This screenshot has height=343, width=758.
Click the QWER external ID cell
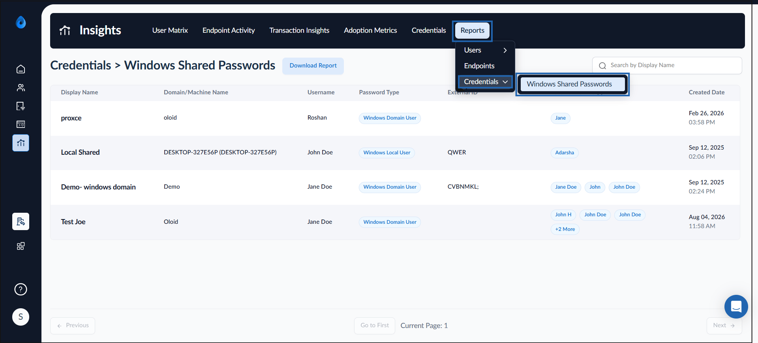[x=457, y=152]
